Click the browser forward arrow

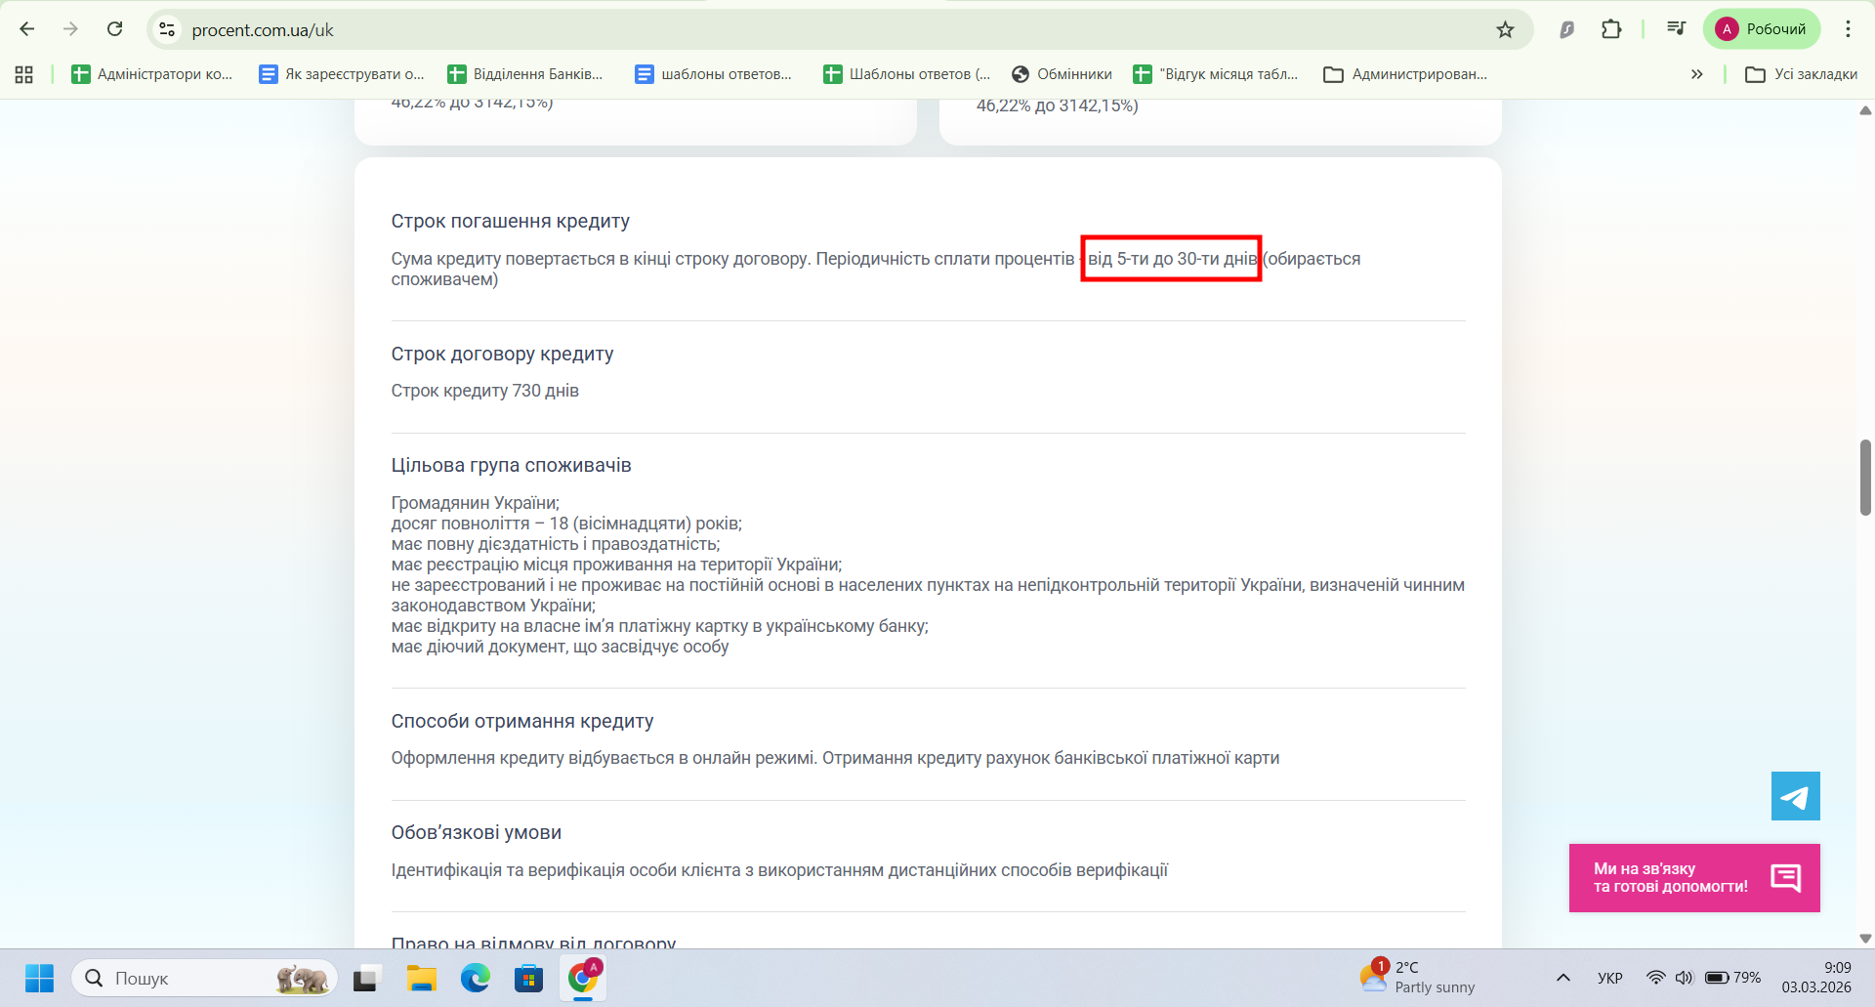tap(70, 29)
